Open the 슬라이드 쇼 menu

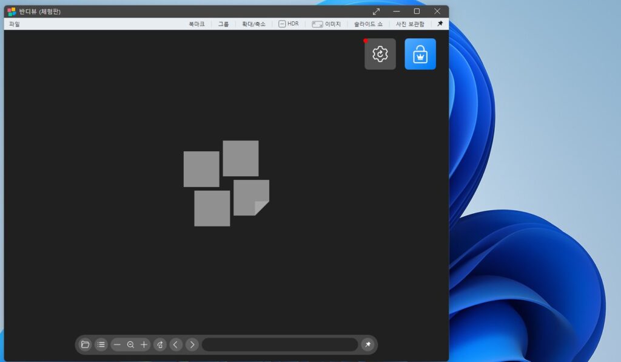click(368, 24)
